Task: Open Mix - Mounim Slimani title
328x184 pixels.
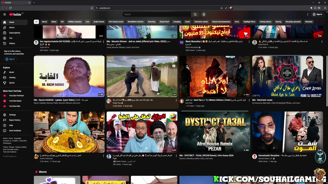Action: click(138, 43)
